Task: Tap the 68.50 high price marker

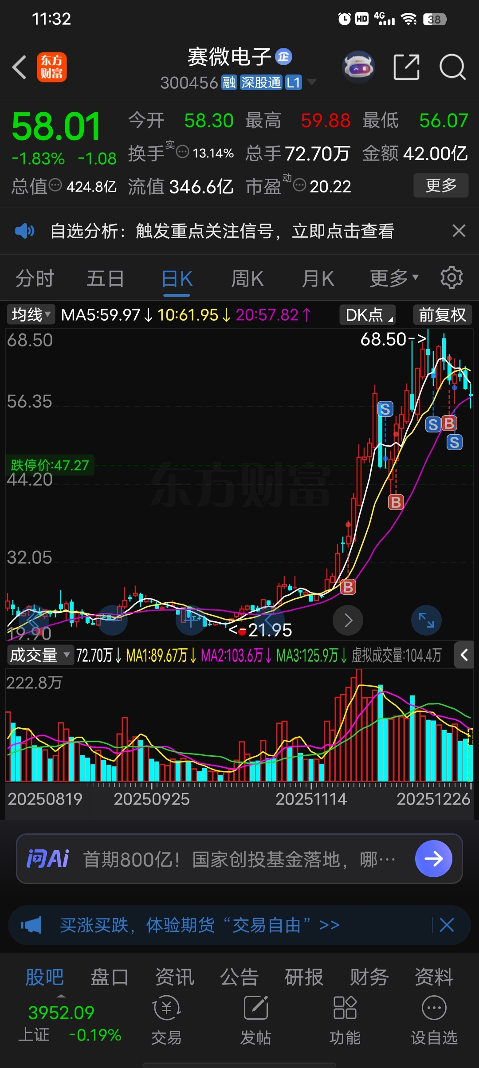Action: (x=393, y=339)
